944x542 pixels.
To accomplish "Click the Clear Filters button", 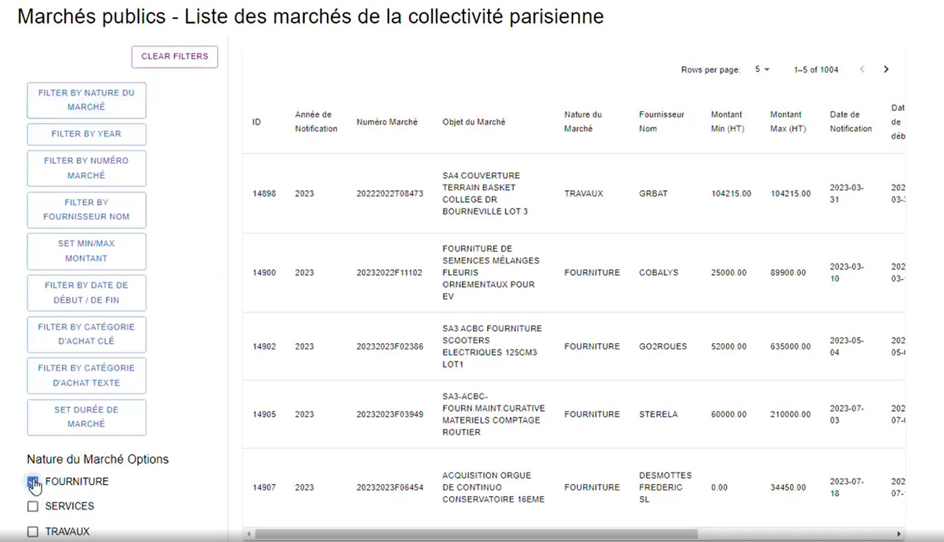I will (175, 57).
